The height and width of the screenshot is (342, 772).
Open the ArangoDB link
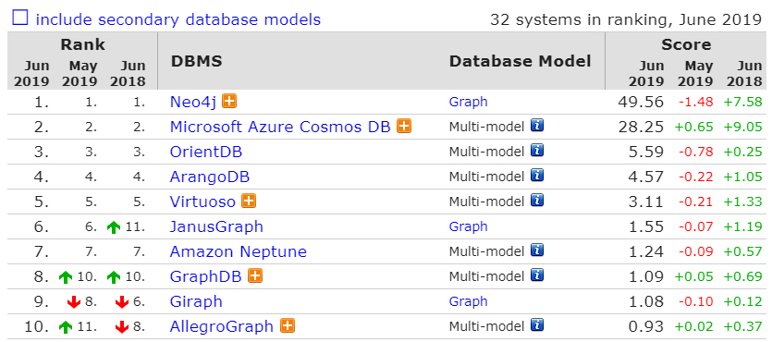(x=210, y=177)
